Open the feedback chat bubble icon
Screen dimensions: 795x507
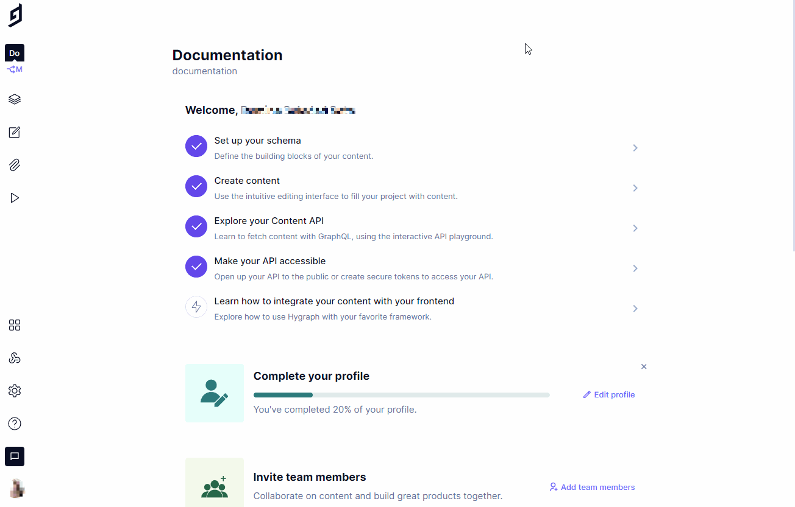15,456
